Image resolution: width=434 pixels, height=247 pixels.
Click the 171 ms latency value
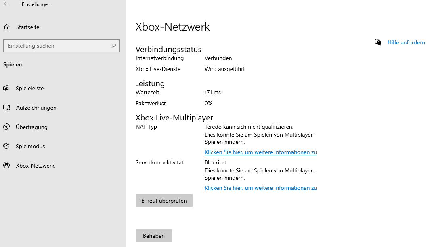coord(213,93)
